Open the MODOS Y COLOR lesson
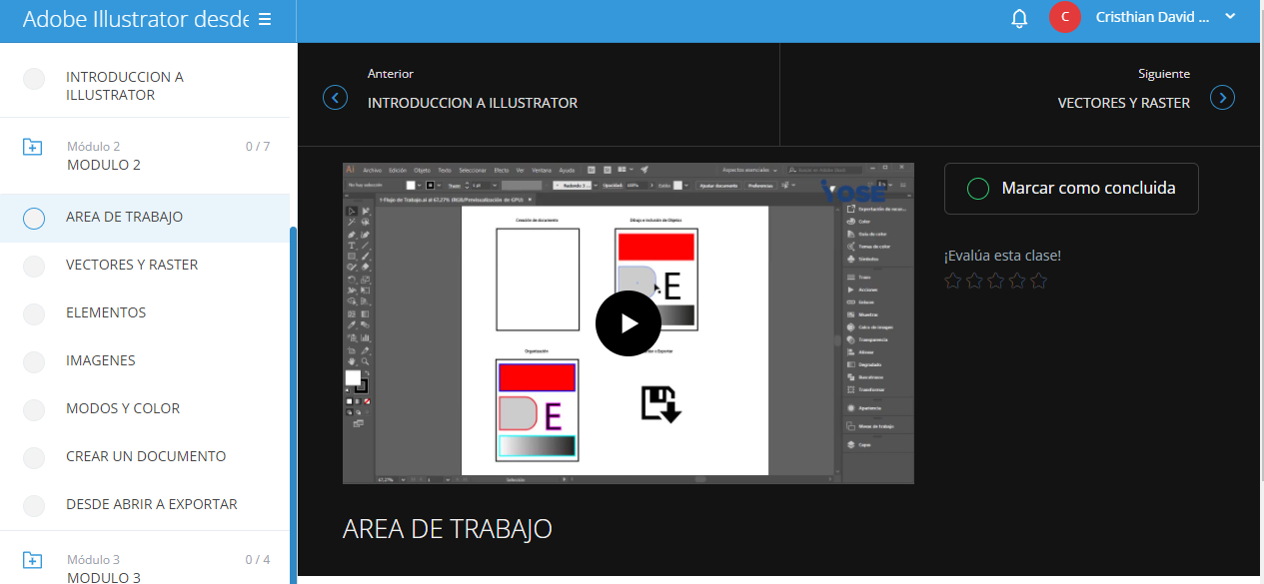This screenshot has width=1264, height=584. 123,408
